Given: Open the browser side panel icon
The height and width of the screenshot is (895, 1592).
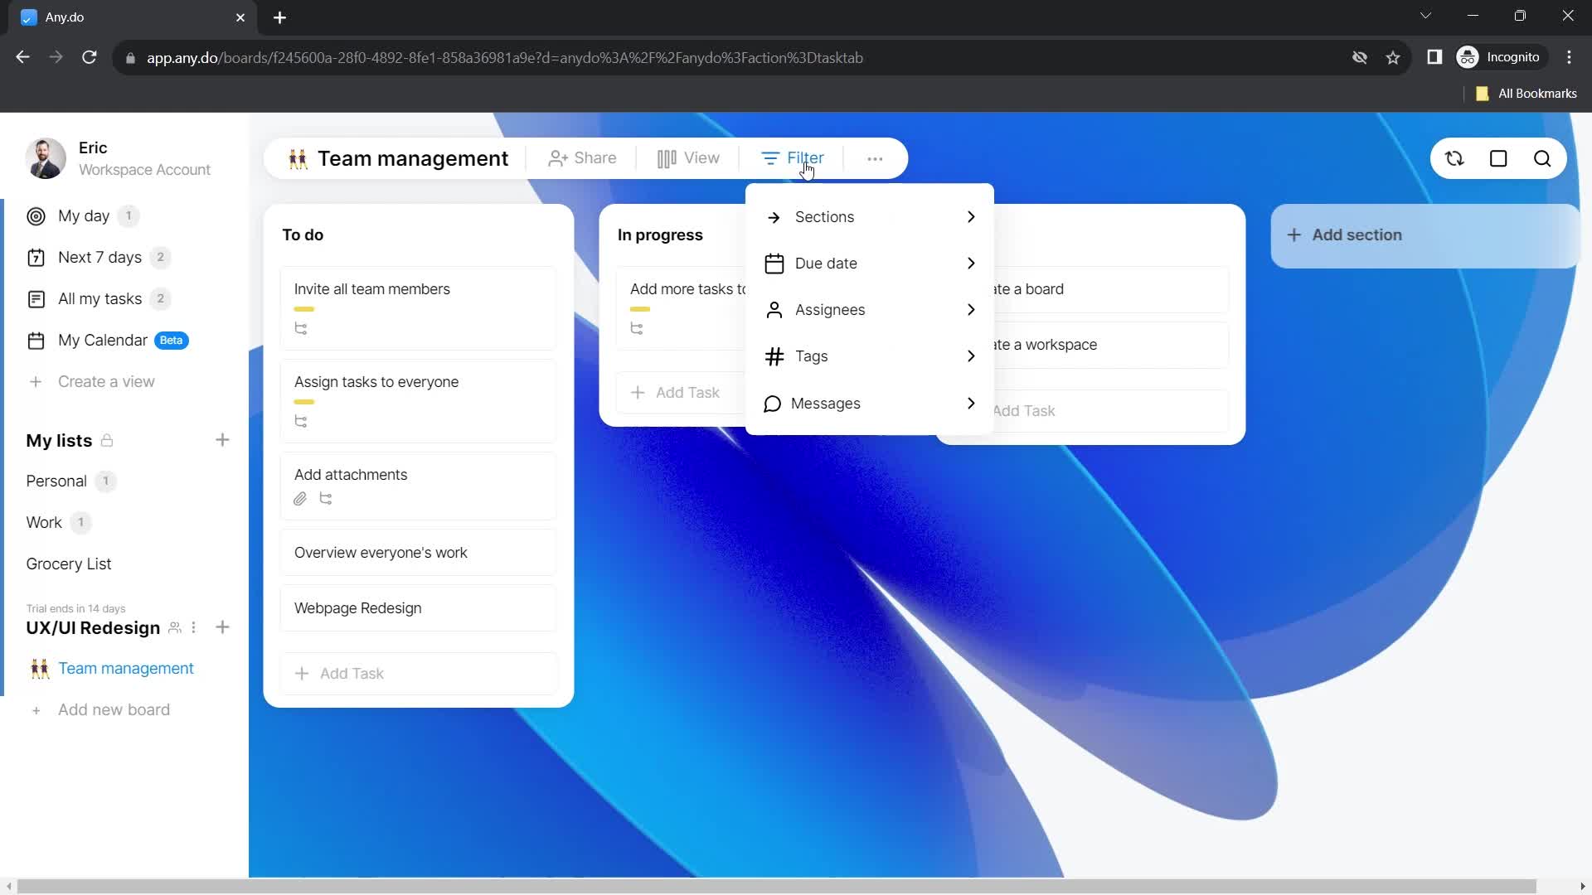Looking at the screenshot, I should point(1434,57).
